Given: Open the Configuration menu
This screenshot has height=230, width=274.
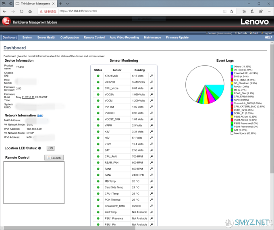Looking at the screenshot, I should (x=70, y=37).
